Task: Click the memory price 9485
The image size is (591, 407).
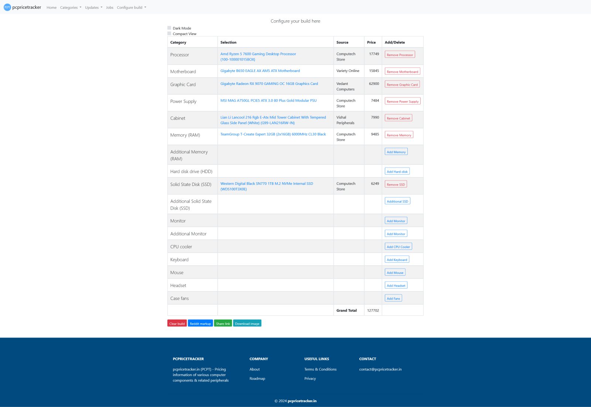Action: (375, 134)
